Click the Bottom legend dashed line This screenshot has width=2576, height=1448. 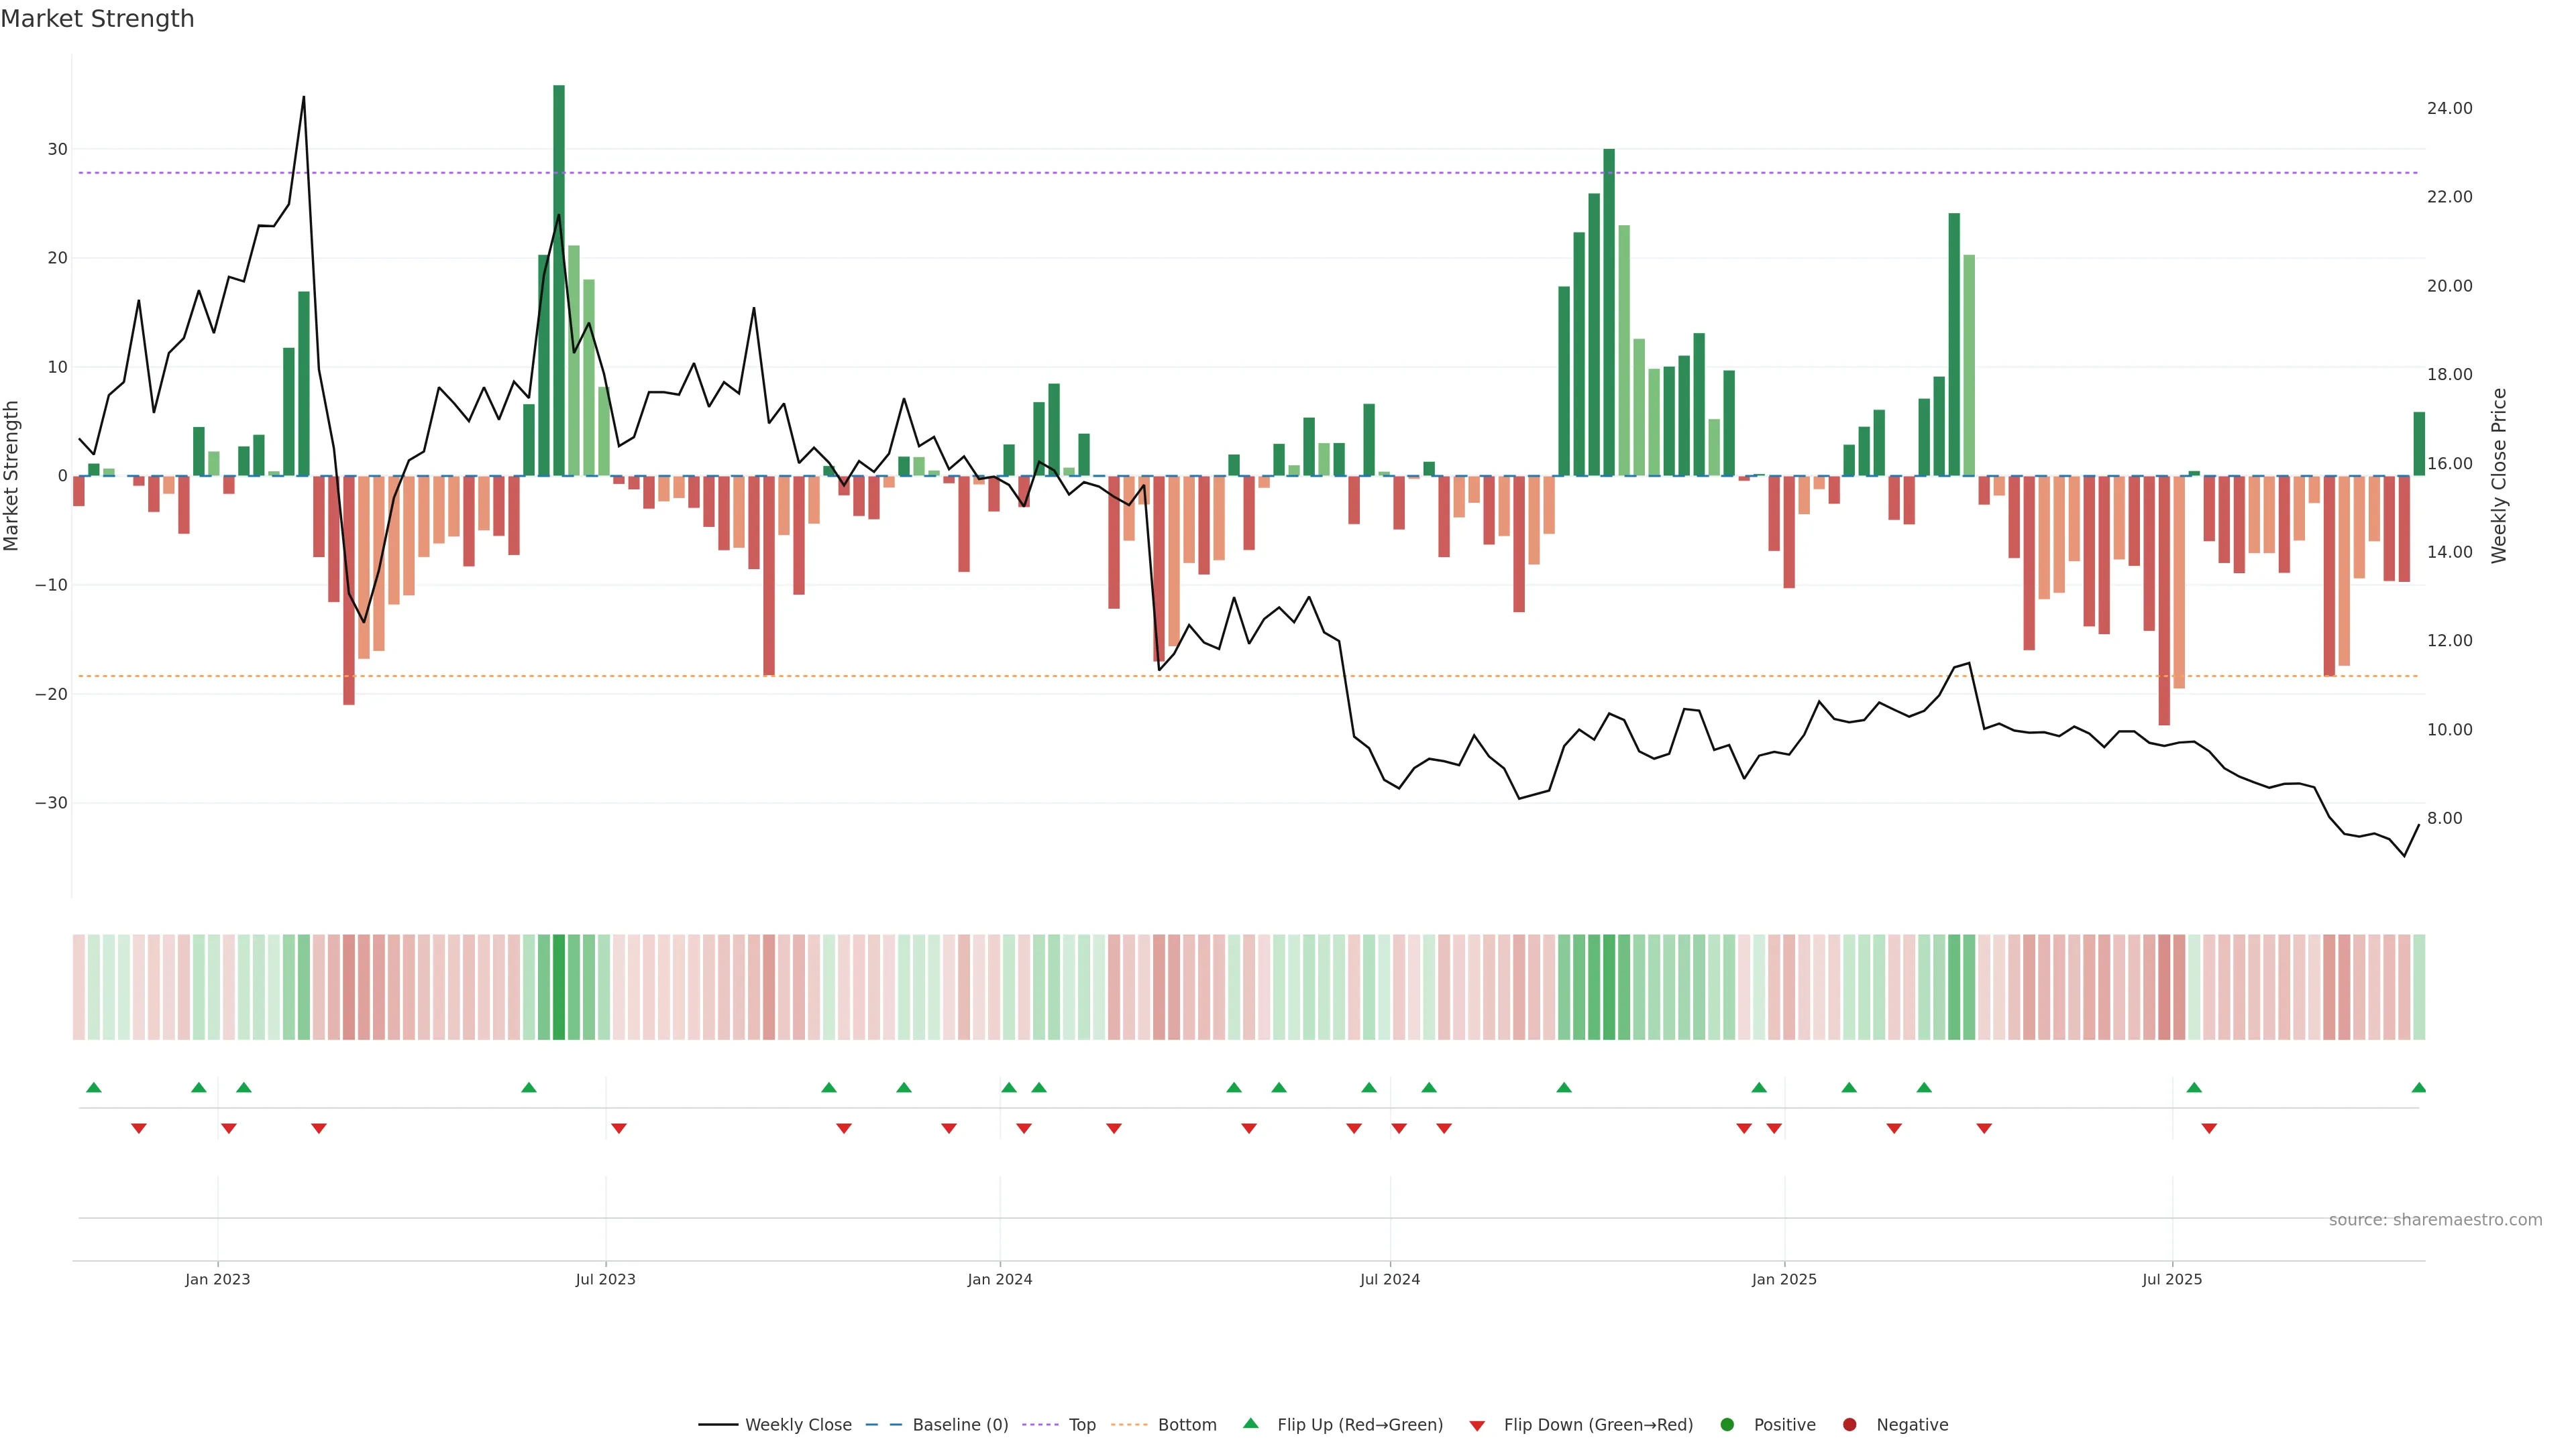(x=1129, y=1425)
